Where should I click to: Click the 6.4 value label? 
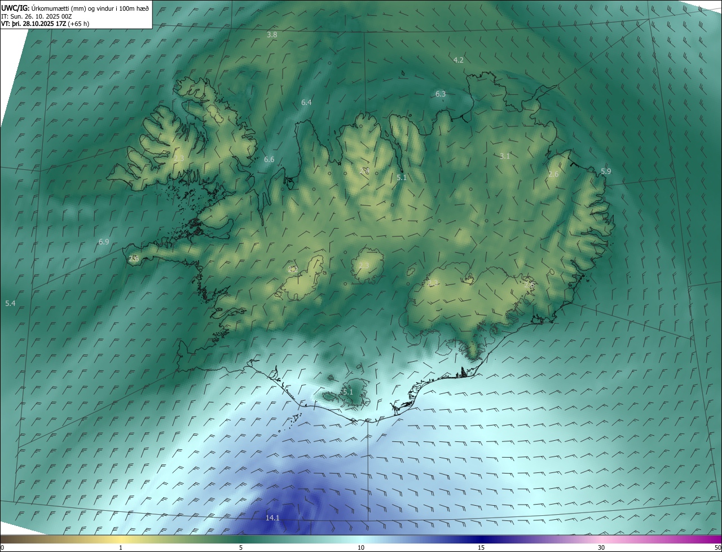pos(306,103)
